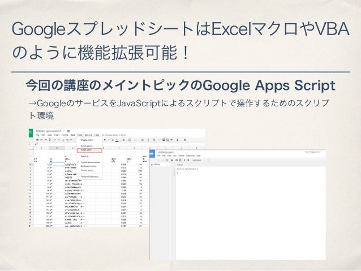Viewport: 361px width, 271px height.
Task: Click the save icon in script editor toolbar
Action: (172, 160)
